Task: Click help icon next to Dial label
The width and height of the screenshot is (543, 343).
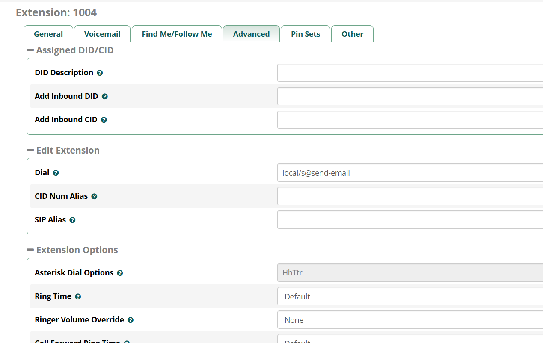Action: [56, 173]
